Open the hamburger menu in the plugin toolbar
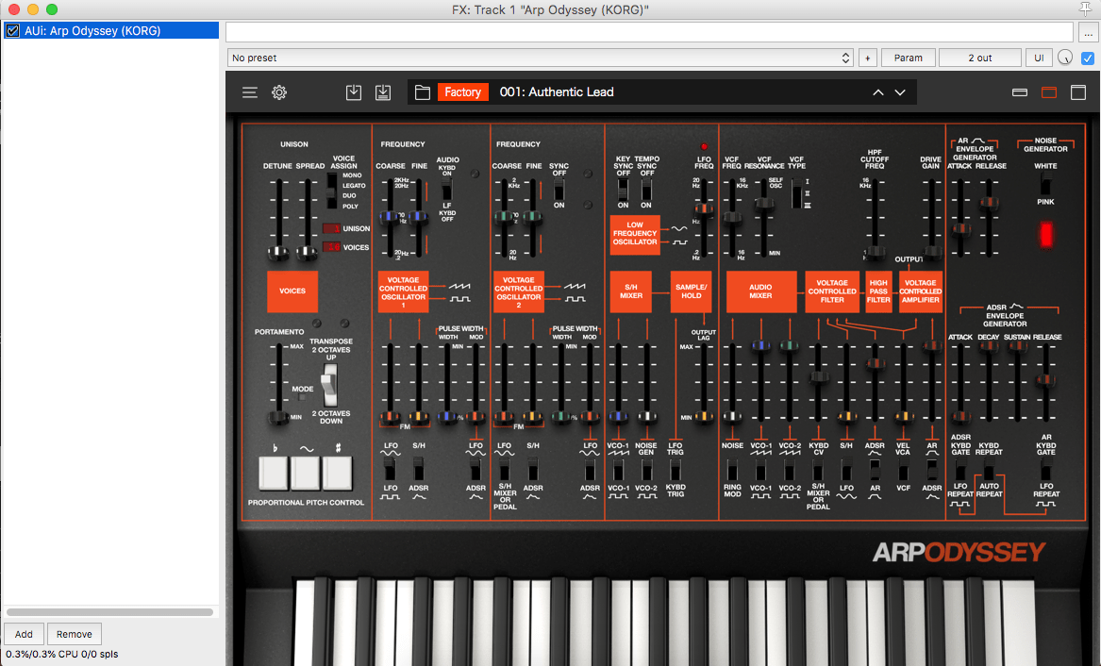The height and width of the screenshot is (666, 1101). click(250, 92)
